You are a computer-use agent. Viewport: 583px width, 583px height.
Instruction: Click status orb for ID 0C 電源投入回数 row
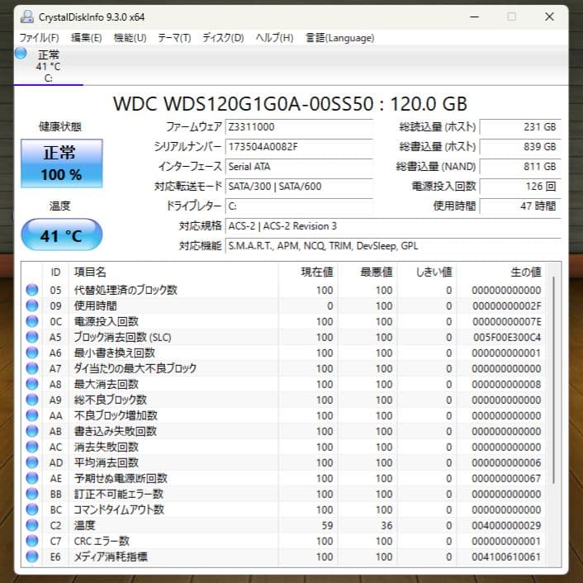32,321
